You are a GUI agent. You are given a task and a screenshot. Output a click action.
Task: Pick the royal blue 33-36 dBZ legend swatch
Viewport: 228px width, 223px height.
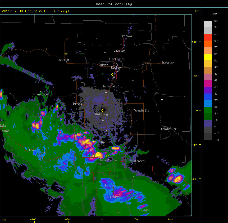pos(208,97)
